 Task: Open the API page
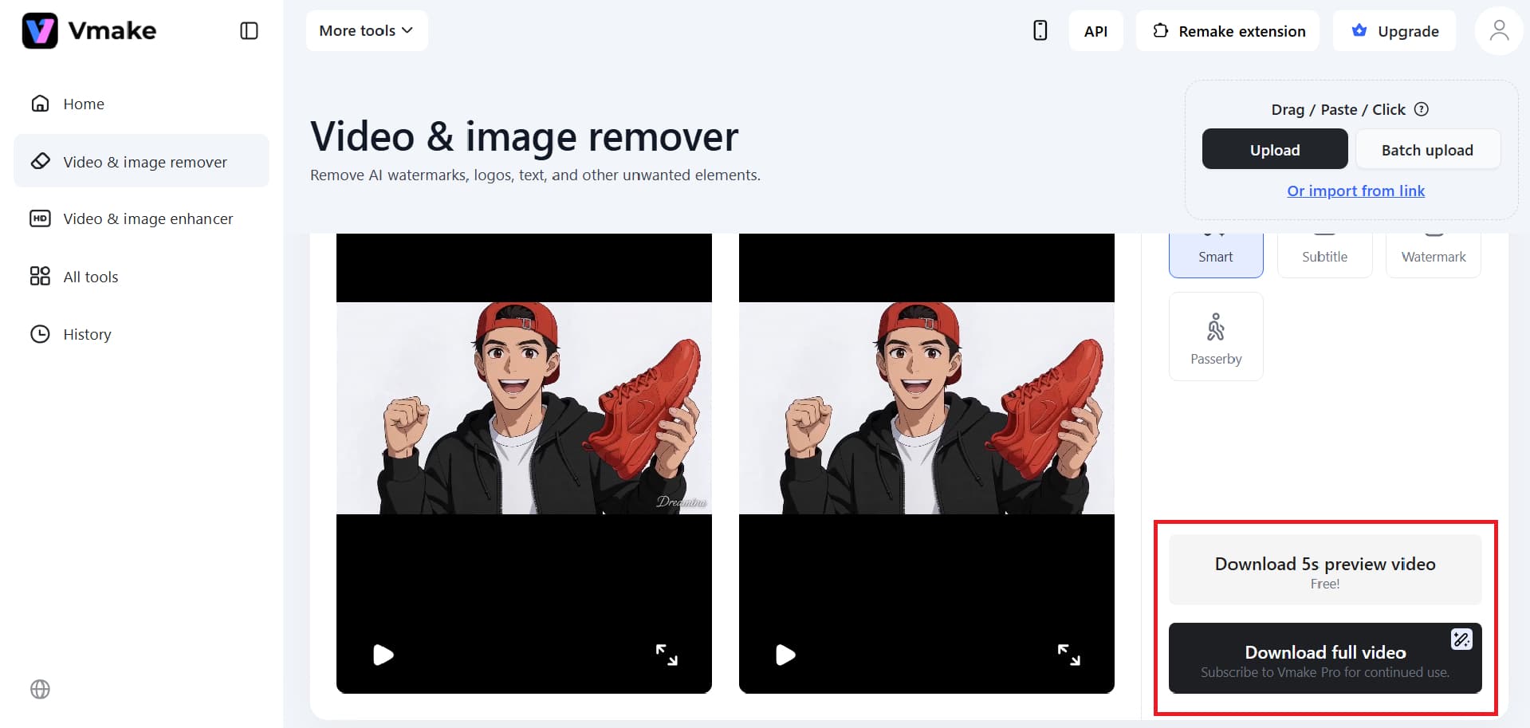pos(1095,31)
